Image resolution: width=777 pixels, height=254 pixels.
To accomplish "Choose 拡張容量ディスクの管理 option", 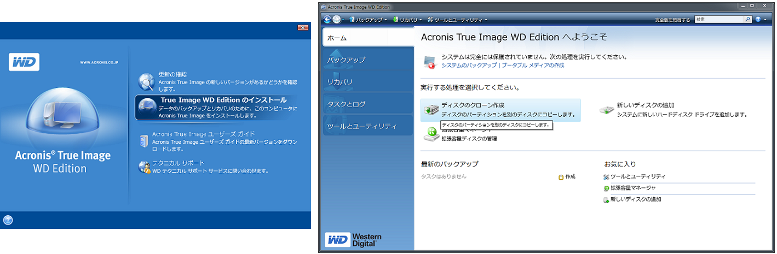I will point(469,139).
